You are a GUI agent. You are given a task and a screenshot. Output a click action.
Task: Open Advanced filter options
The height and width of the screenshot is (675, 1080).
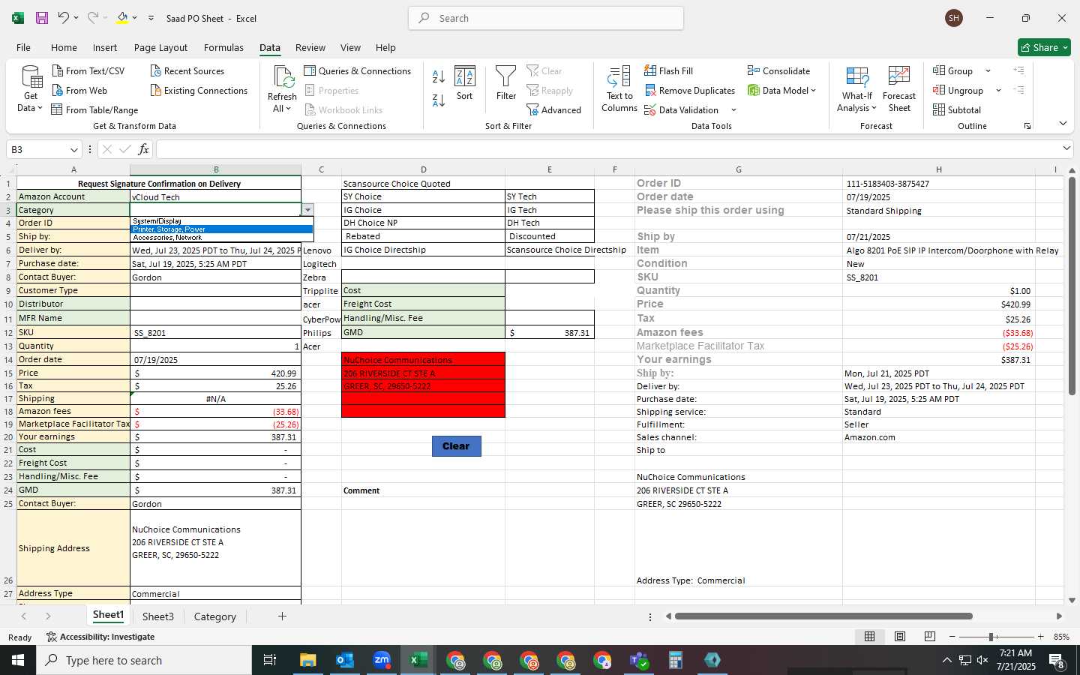[x=553, y=109]
